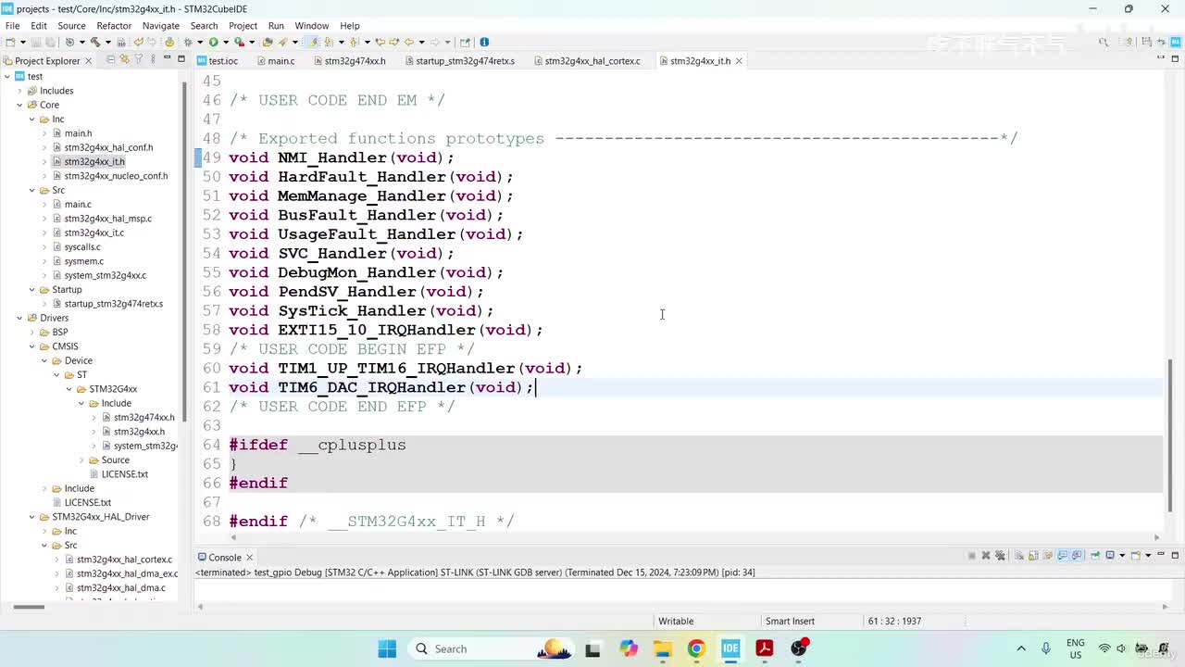Screen dimensions: 1185x667
Task: Click the editor vertical scrollbar thumb
Action: pos(1171,435)
